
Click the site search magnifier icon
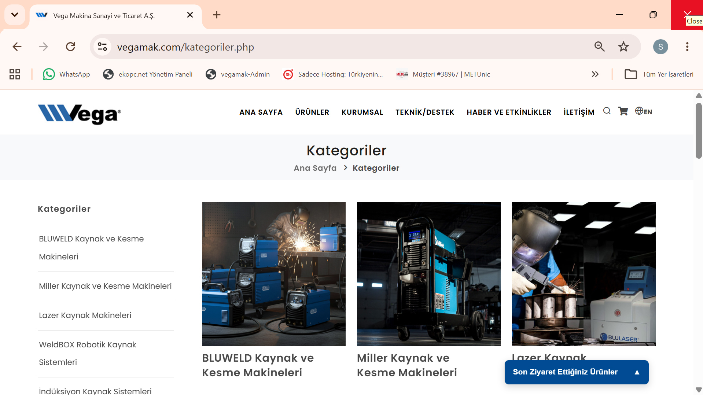[x=607, y=111]
